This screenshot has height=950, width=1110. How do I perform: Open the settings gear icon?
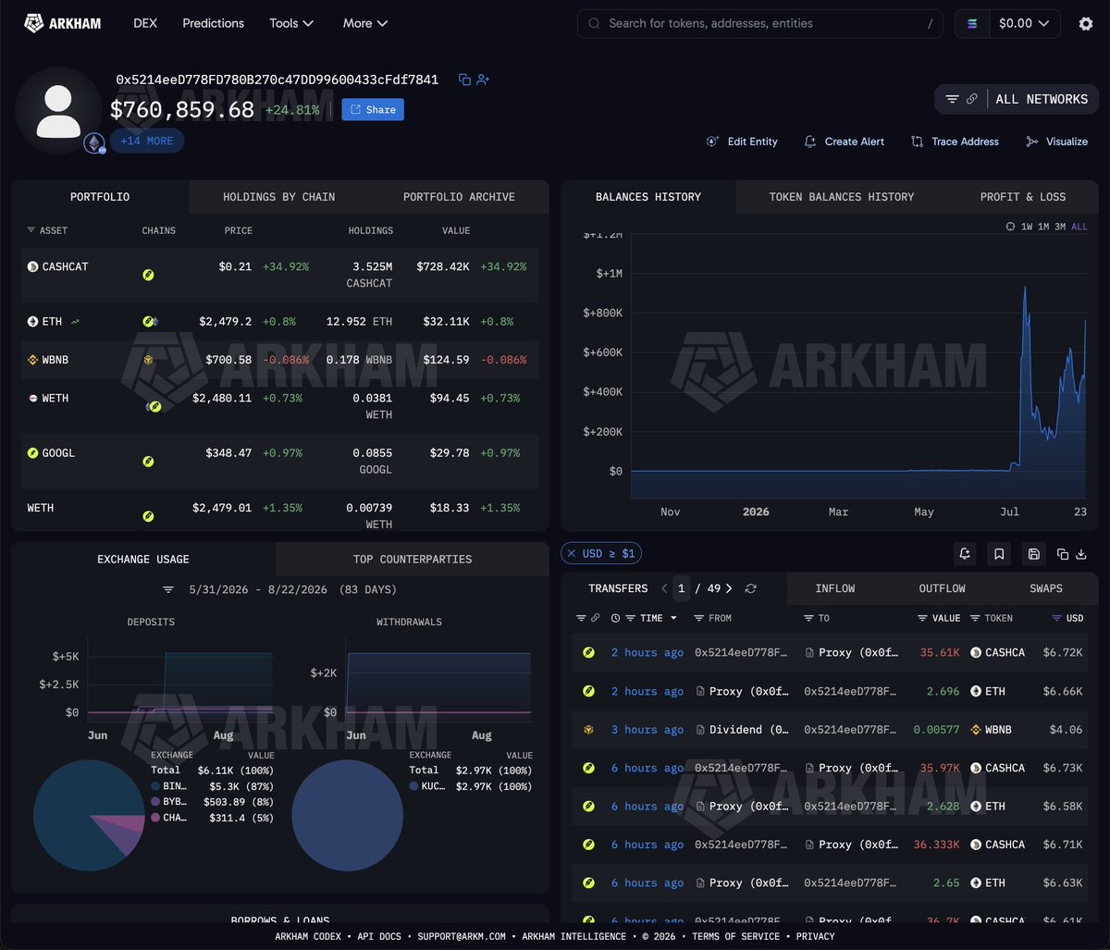pos(1086,24)
